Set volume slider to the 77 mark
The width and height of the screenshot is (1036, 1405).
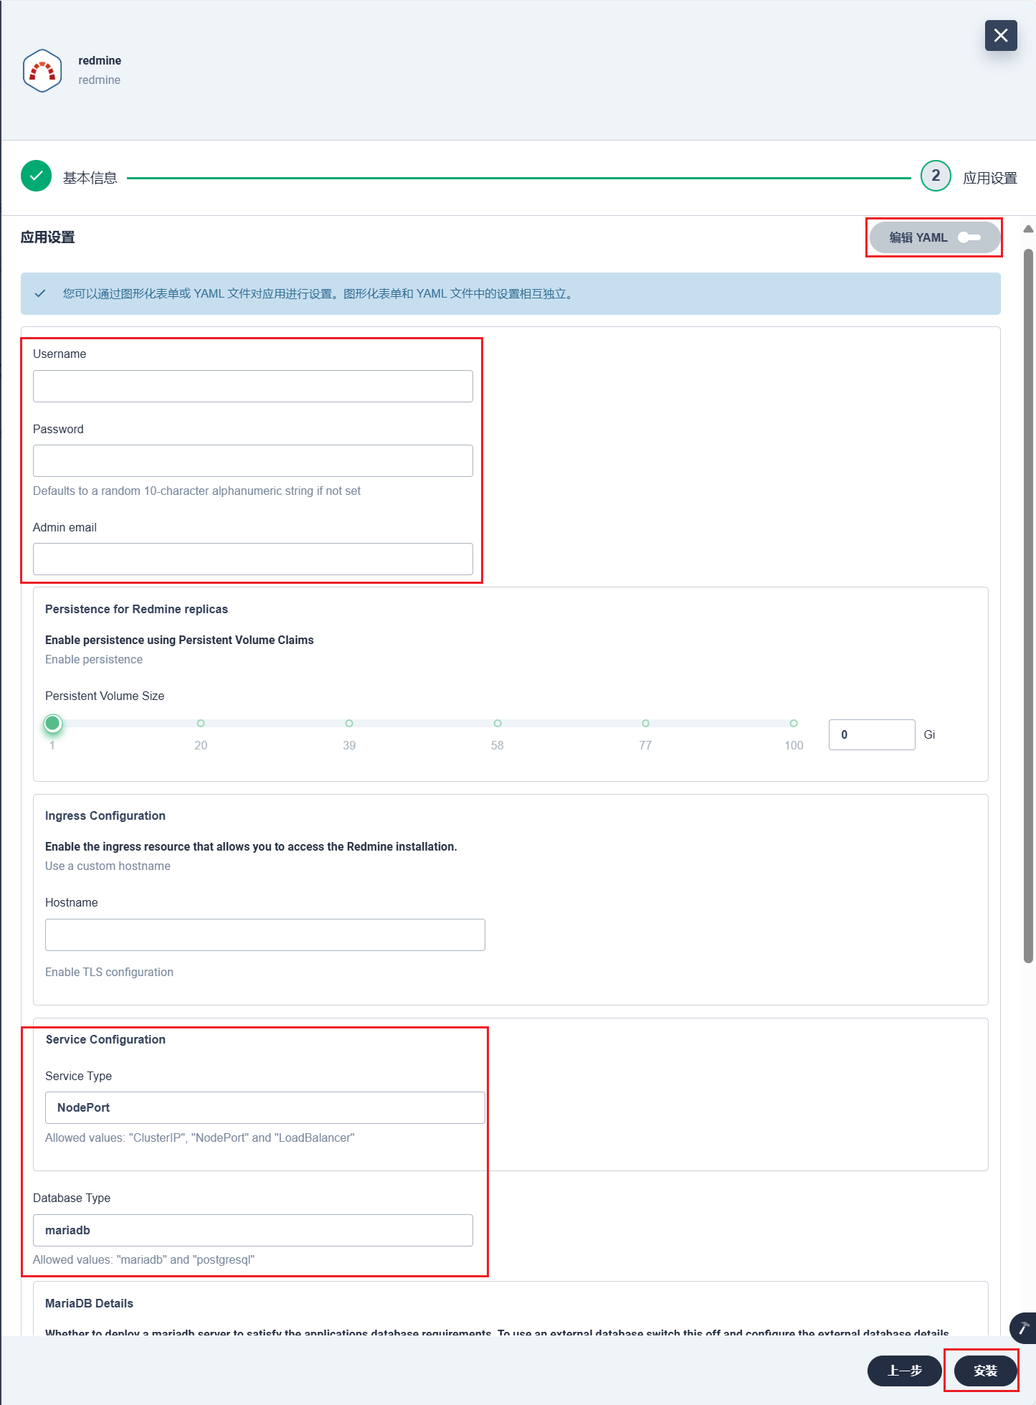tap(645, 723)
